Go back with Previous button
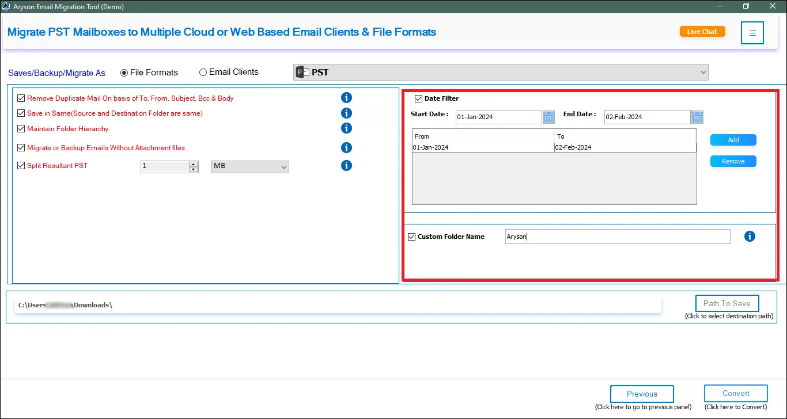The width and height of the screenshot is (787, 419). [x=642, y=394]
